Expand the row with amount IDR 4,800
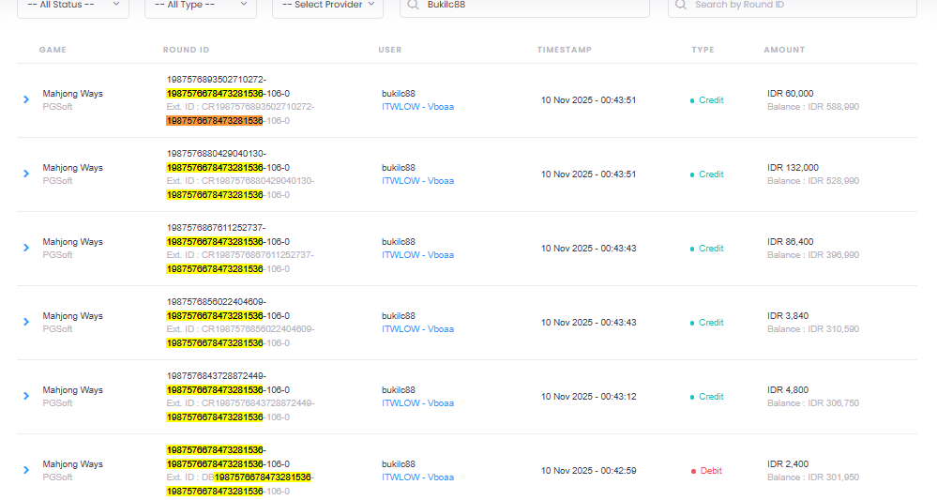This screenshot has width=937, height=500. [x=26, y=396]
